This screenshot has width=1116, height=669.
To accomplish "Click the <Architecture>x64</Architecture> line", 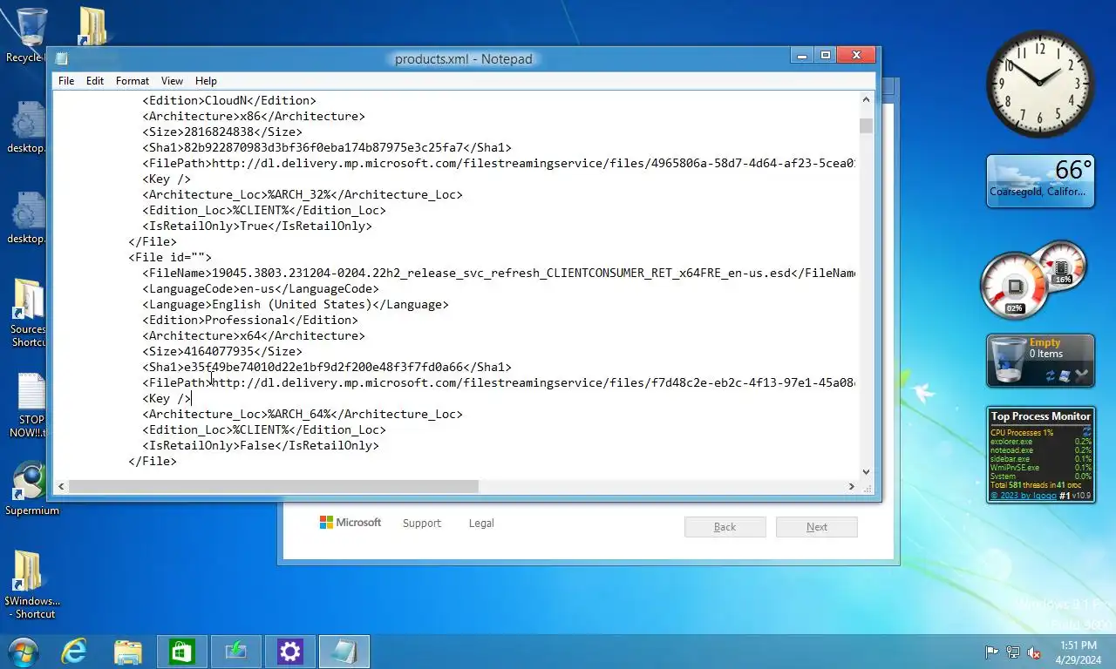I will pyautogui.click(x=254, y=335).
